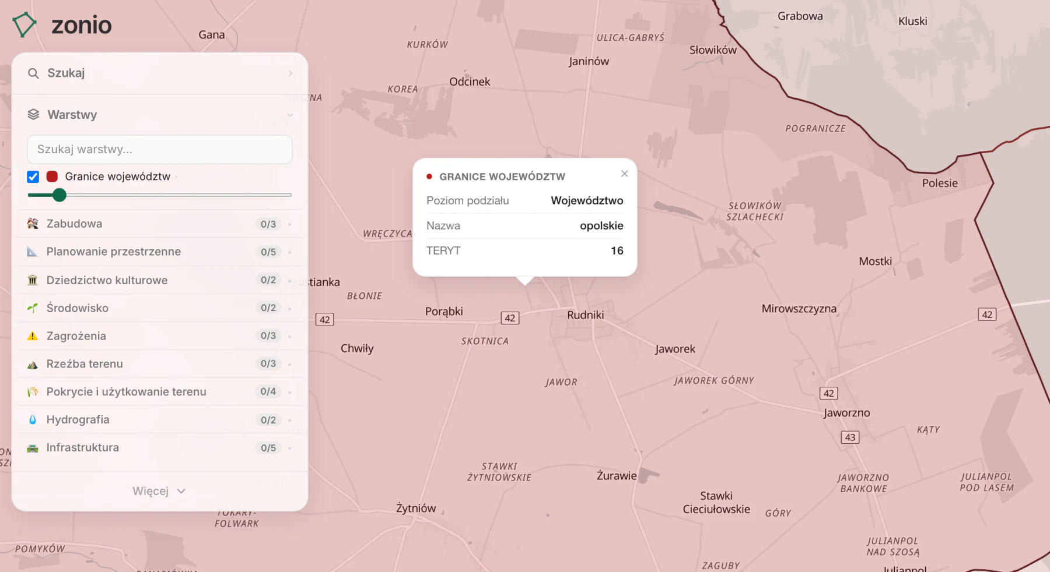Open the Szukaj search section

pyautogui.click(x=160, y=73)
